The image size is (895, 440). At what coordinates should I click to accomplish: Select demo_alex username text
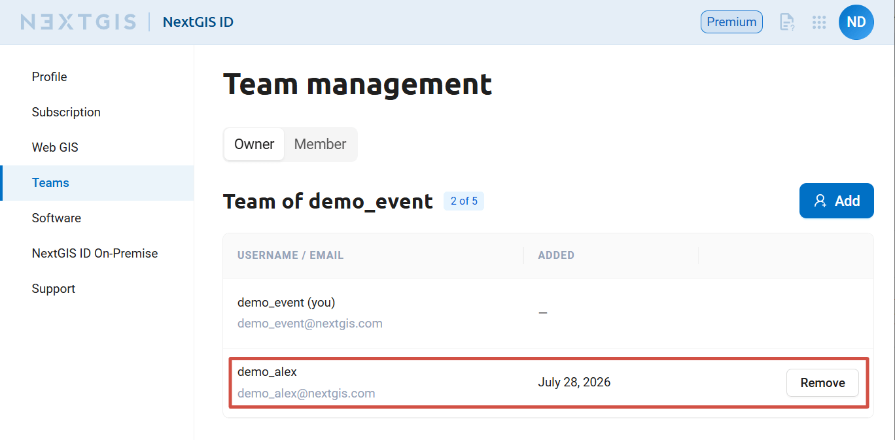click(267, 372)
